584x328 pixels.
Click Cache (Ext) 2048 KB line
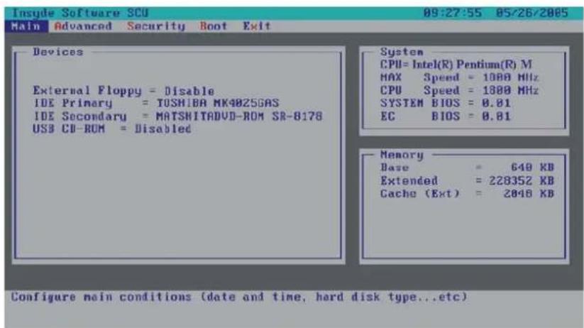467,194
